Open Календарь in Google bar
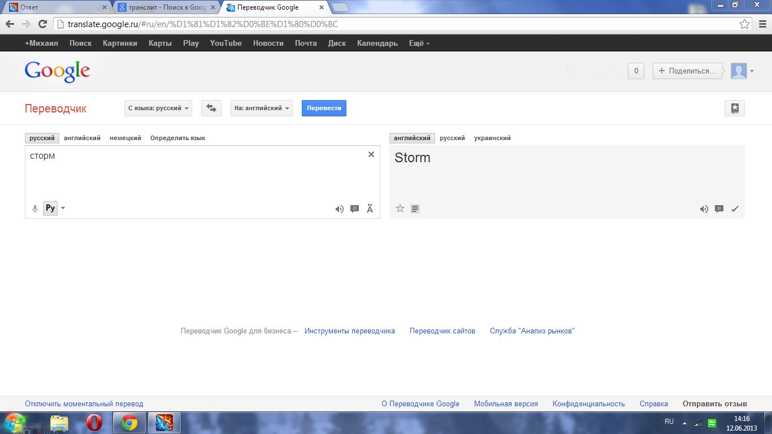 (x=378, y=44)
